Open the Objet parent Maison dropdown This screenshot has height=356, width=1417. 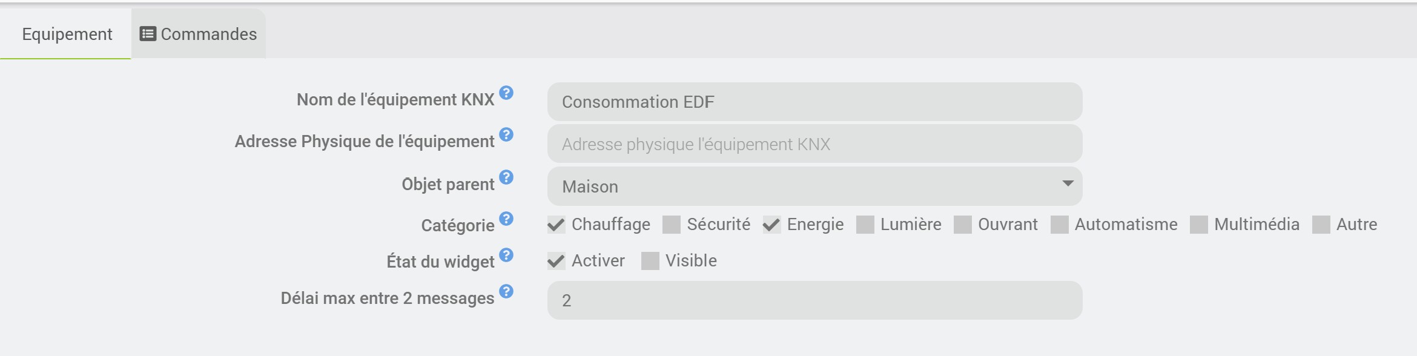(x=814, y=186)
